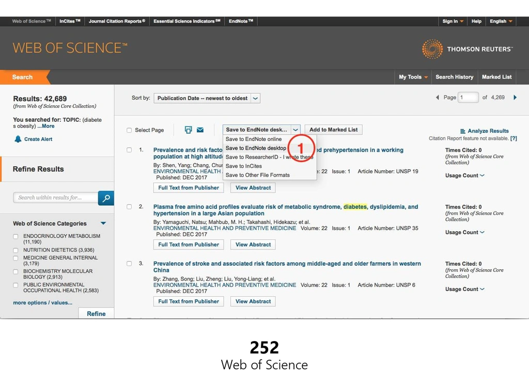The width and height of the screenshot is (529, 373).
Task: Check Public Environmental Occupational Health category
Action: pos(15,285)
